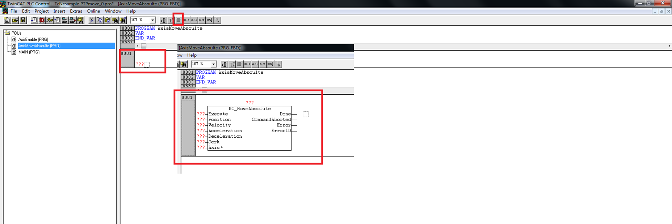
Task: Insert a Return via the main toolbar C-<R icon
Action: (x=201, y=20)
